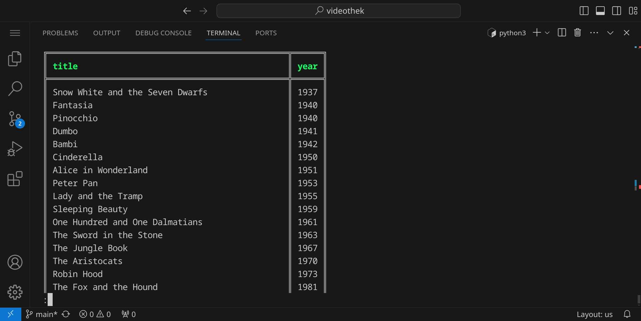Split the terminal pane
This screenshot has height=321, width=641.
coord(562,33)
